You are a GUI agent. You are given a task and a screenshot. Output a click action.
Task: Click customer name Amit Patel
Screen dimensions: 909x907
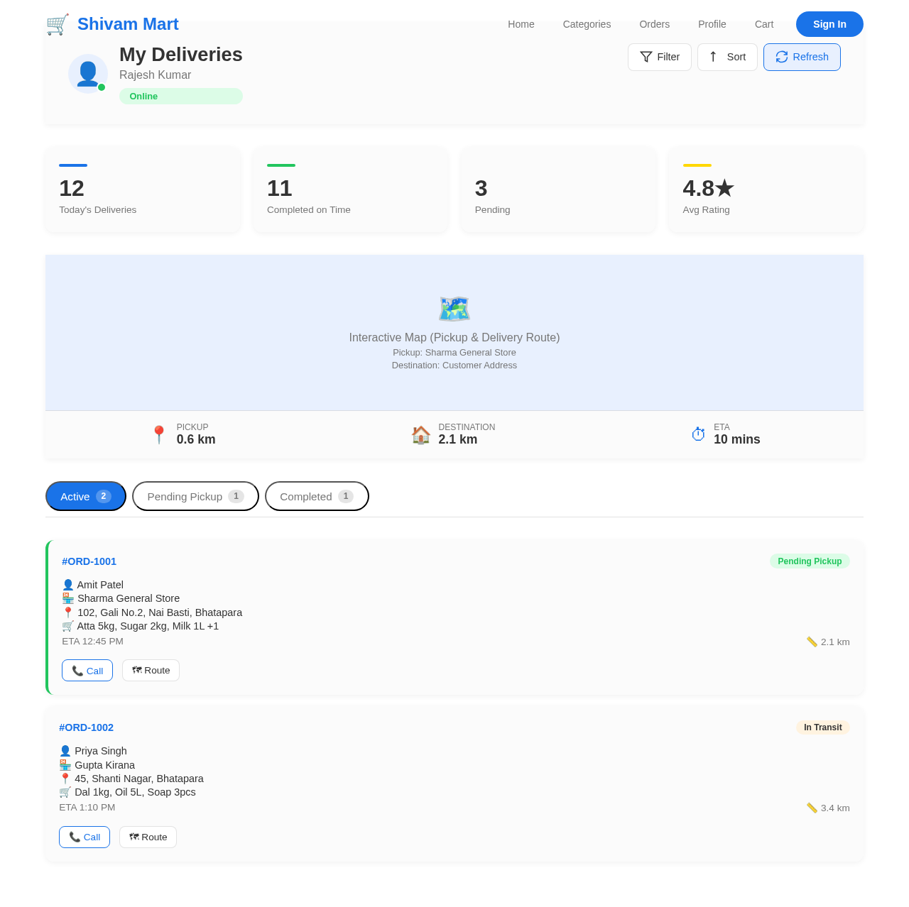(x=100, y=585)
